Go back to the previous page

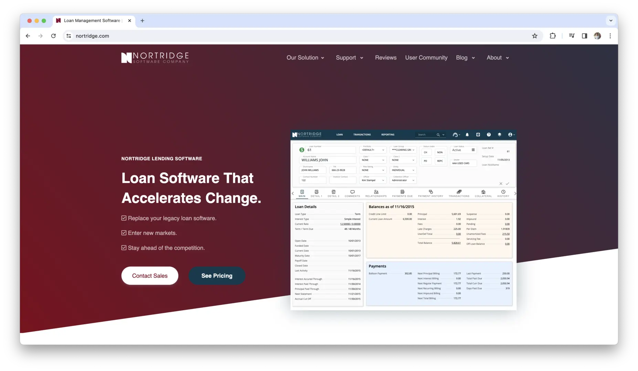tap(28, 36)
